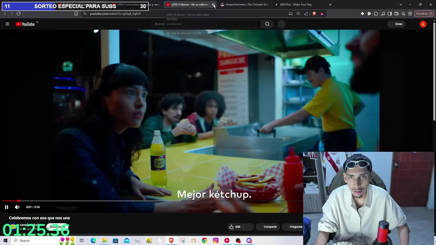Click the cast/screen icon in address bar

click(x=291, y=14)
